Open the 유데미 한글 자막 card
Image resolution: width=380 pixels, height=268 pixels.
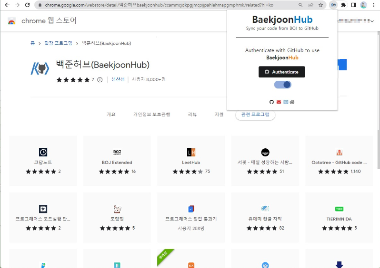[265, 218]
